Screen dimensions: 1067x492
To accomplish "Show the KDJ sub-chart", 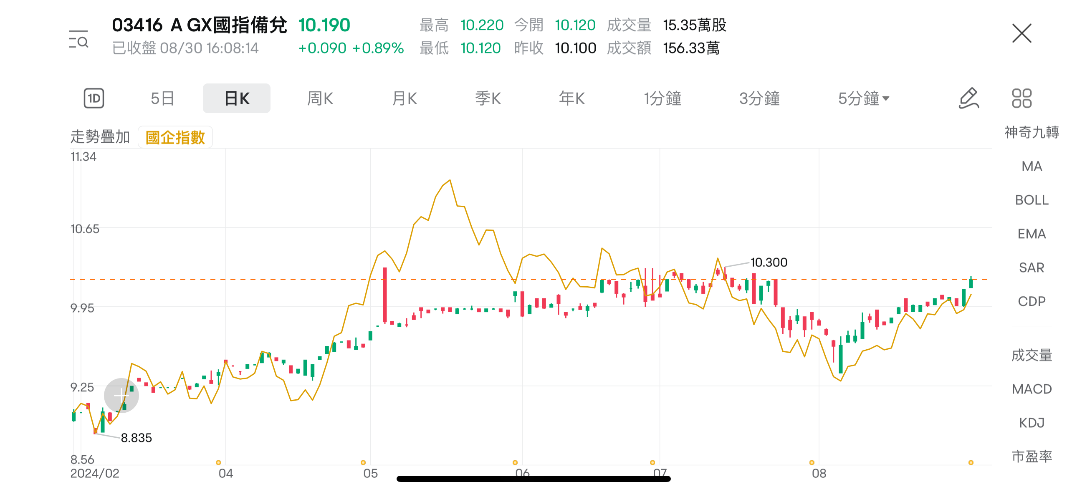I will (x=1032, y=423).
